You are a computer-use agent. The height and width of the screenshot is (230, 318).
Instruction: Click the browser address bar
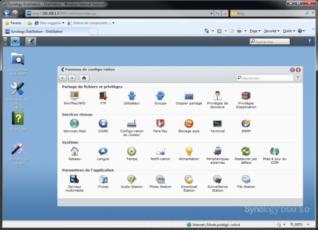(119, 13)
